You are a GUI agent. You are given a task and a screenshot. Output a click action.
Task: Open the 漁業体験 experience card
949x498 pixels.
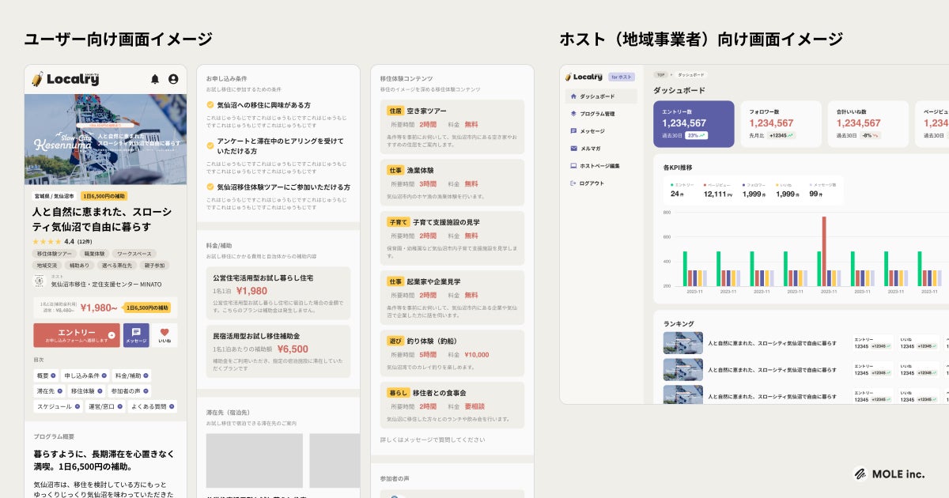point(452,183)
